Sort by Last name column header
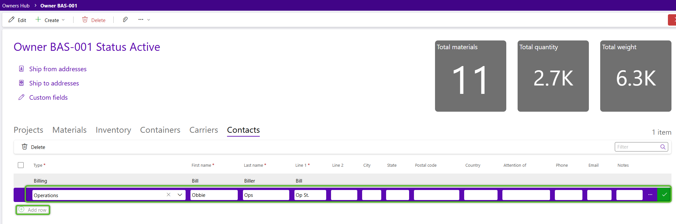Screen dimensions: 676x224 tap(255, 165)
